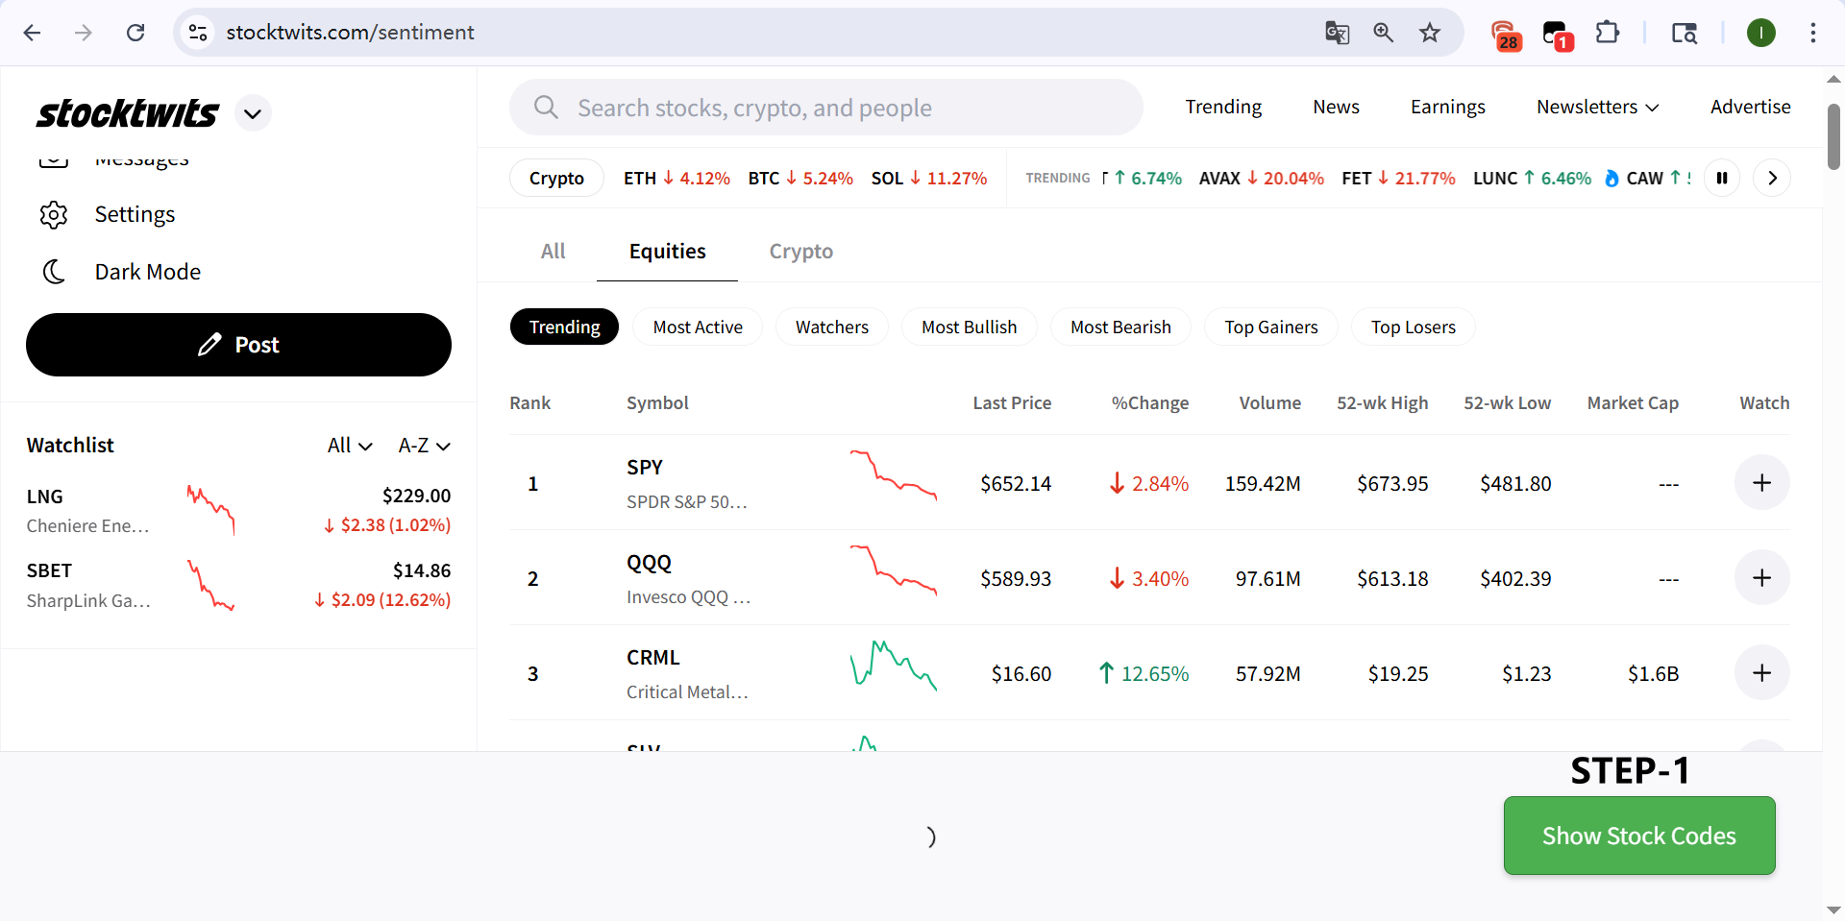Viewport: 1845px width, 921px height.
Task: Open the News link in the top nav
Action: coord(1336,107)
